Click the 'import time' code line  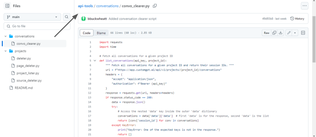pyautogui.click(x=108, y=47)
